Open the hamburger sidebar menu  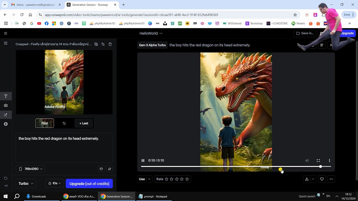[x=6, y=33]
